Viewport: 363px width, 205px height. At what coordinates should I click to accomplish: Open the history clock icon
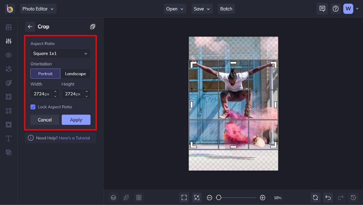[x=353, y=197]
